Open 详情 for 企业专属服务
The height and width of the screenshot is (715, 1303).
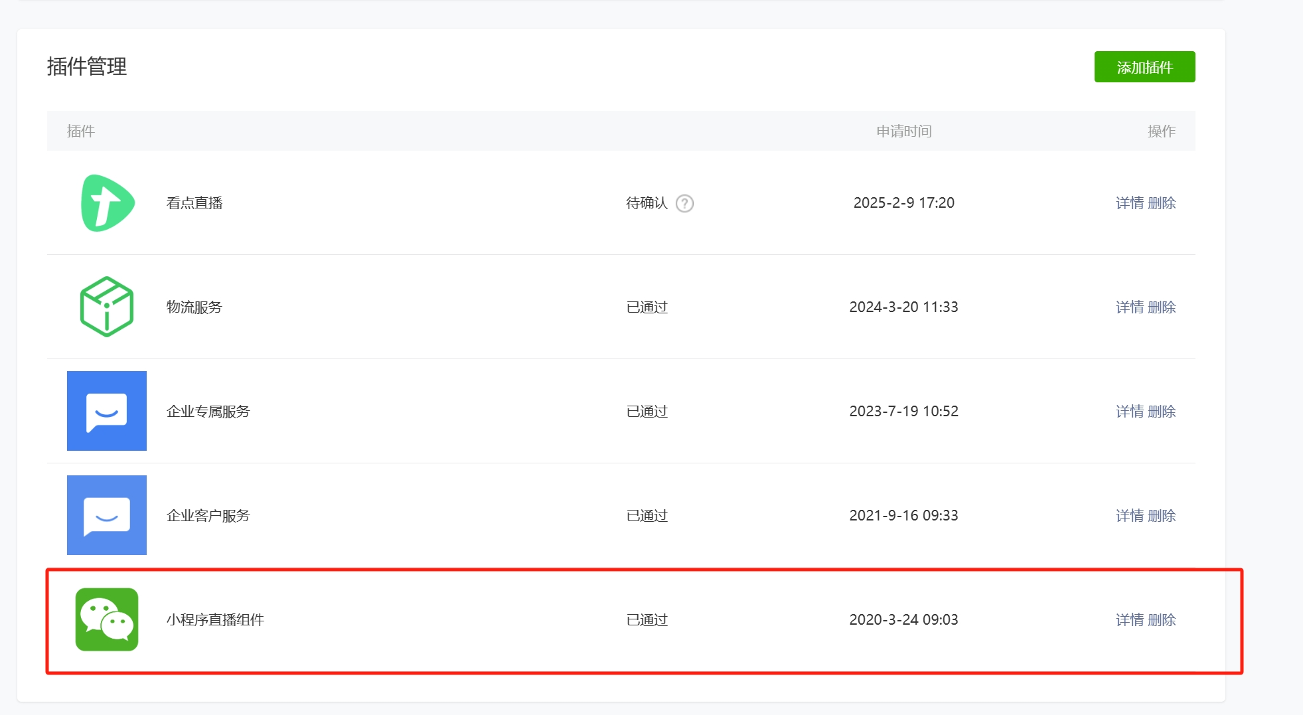pos(1129,412)
